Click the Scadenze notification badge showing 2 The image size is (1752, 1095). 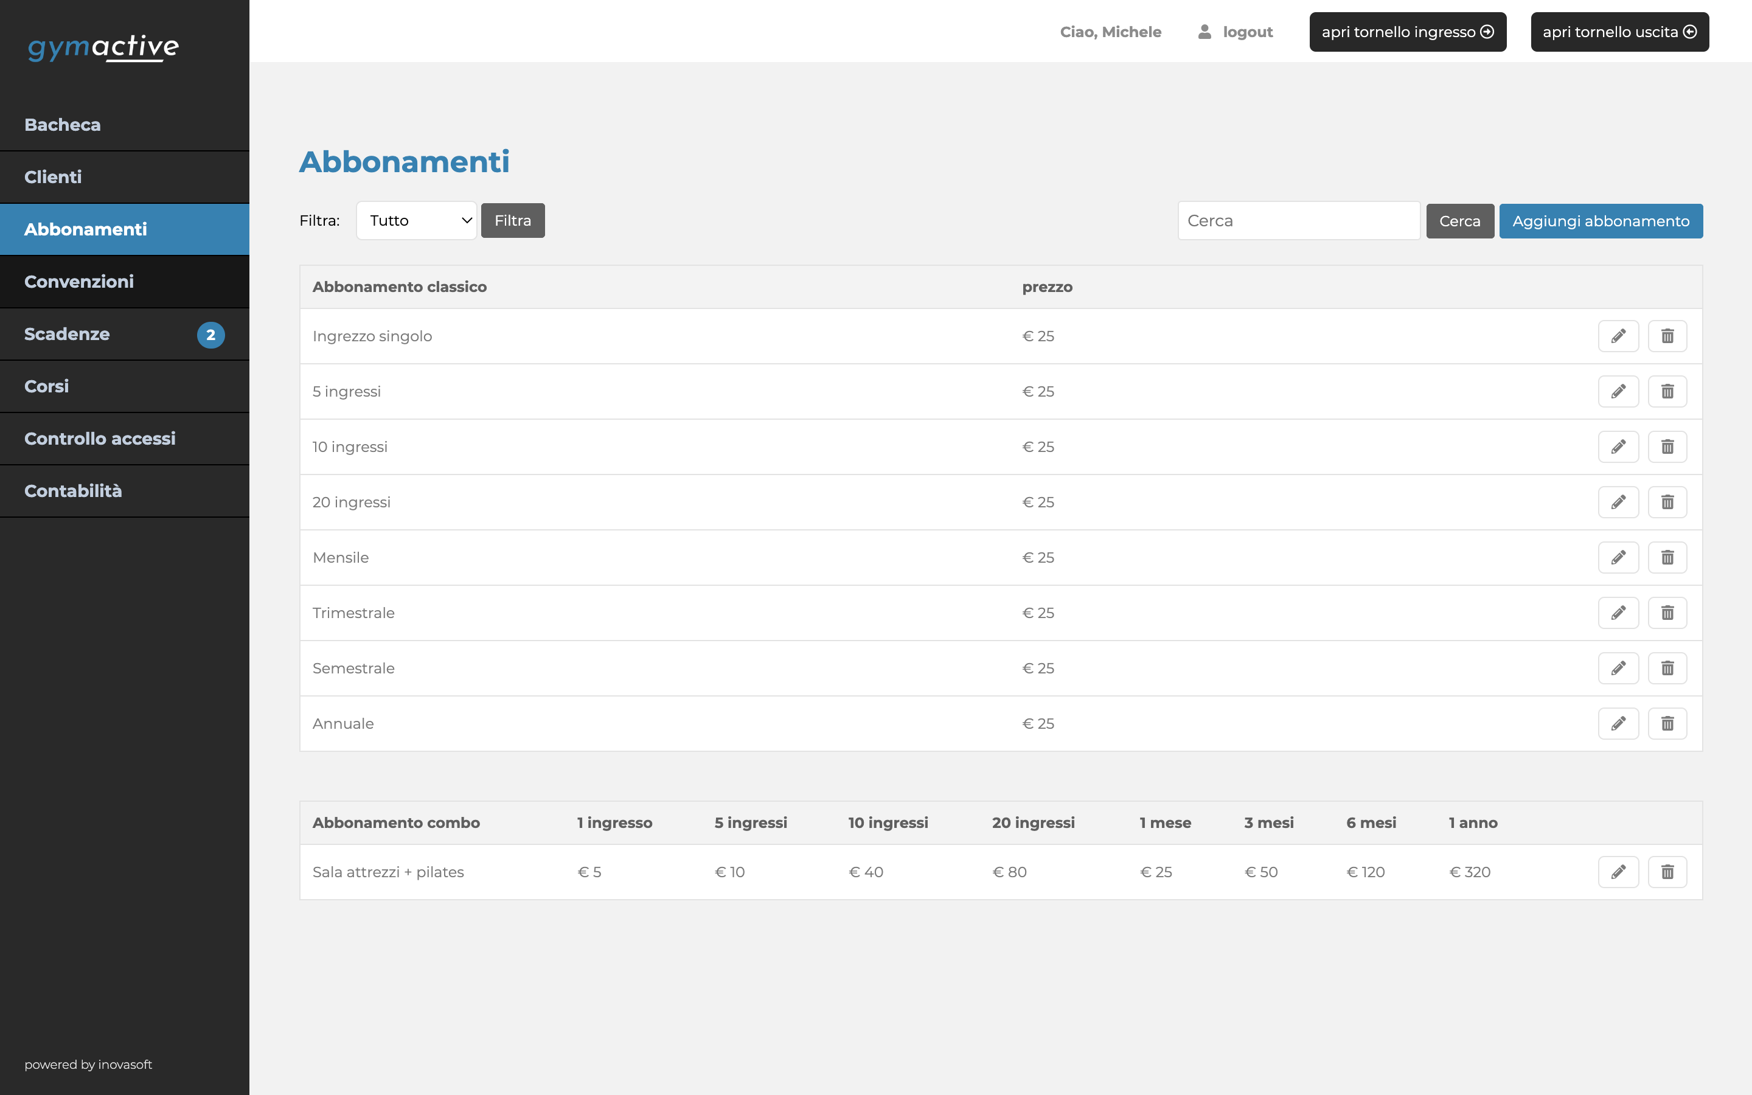[210, 335]
